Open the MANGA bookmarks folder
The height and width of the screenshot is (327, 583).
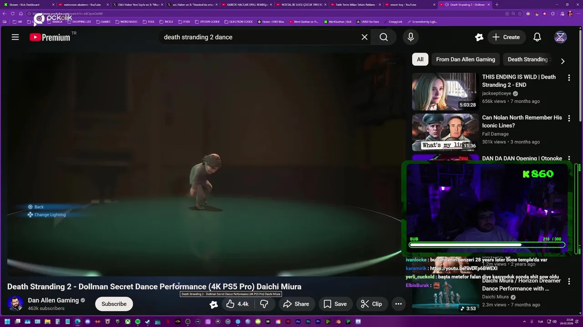[x=55, y=22]
